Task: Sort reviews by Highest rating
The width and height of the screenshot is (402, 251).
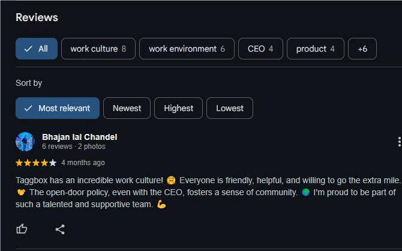Action: [178, 108]
